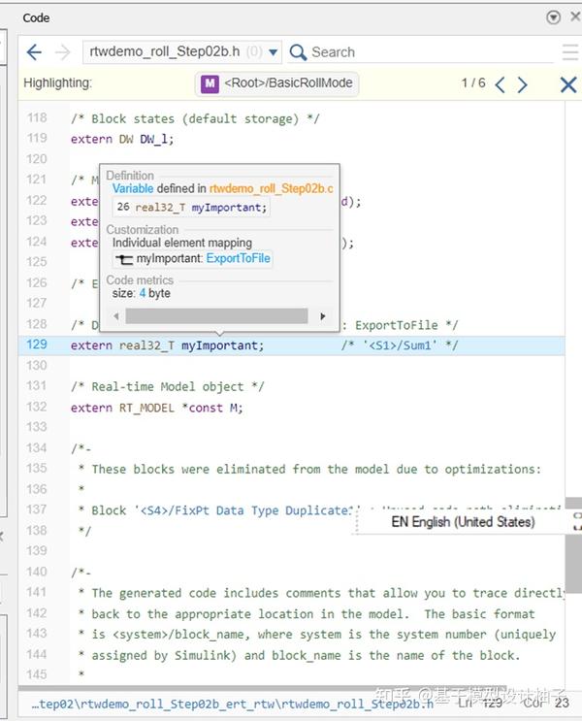Viewport: 582px width, 721px height.
Task: Click the purple M model icon
Action: [x=210, y=83]
